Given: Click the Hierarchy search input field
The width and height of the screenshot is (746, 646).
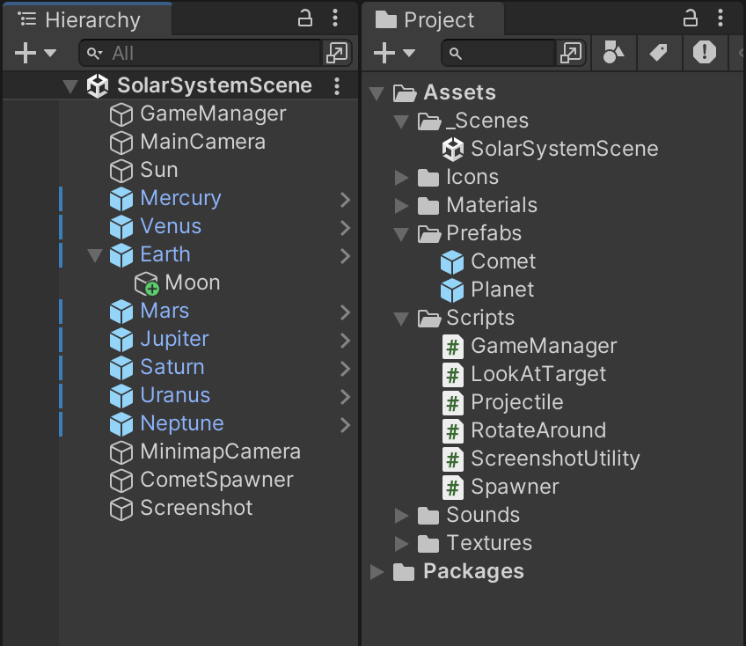Looking at the screenshot, I should (211, 54).
